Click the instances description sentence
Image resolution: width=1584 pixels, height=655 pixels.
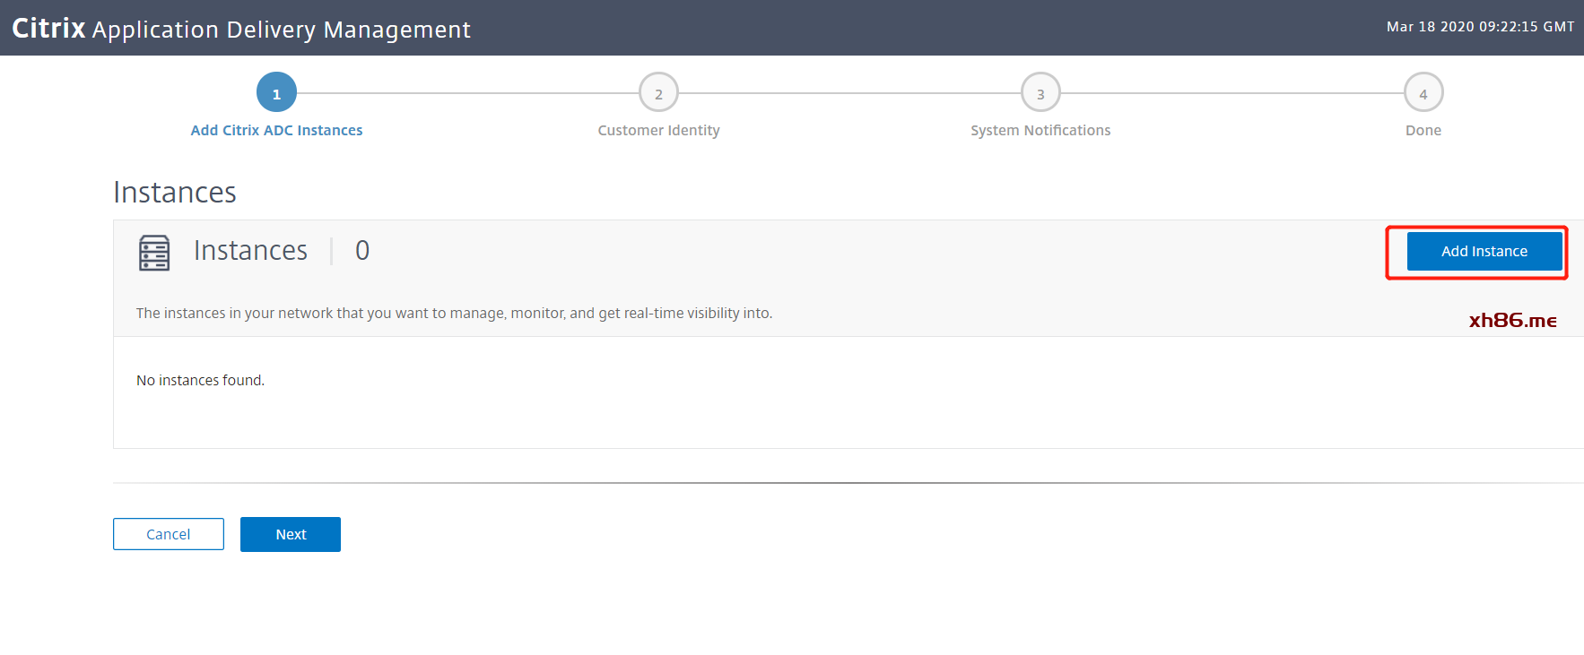[x=454, y=313]
